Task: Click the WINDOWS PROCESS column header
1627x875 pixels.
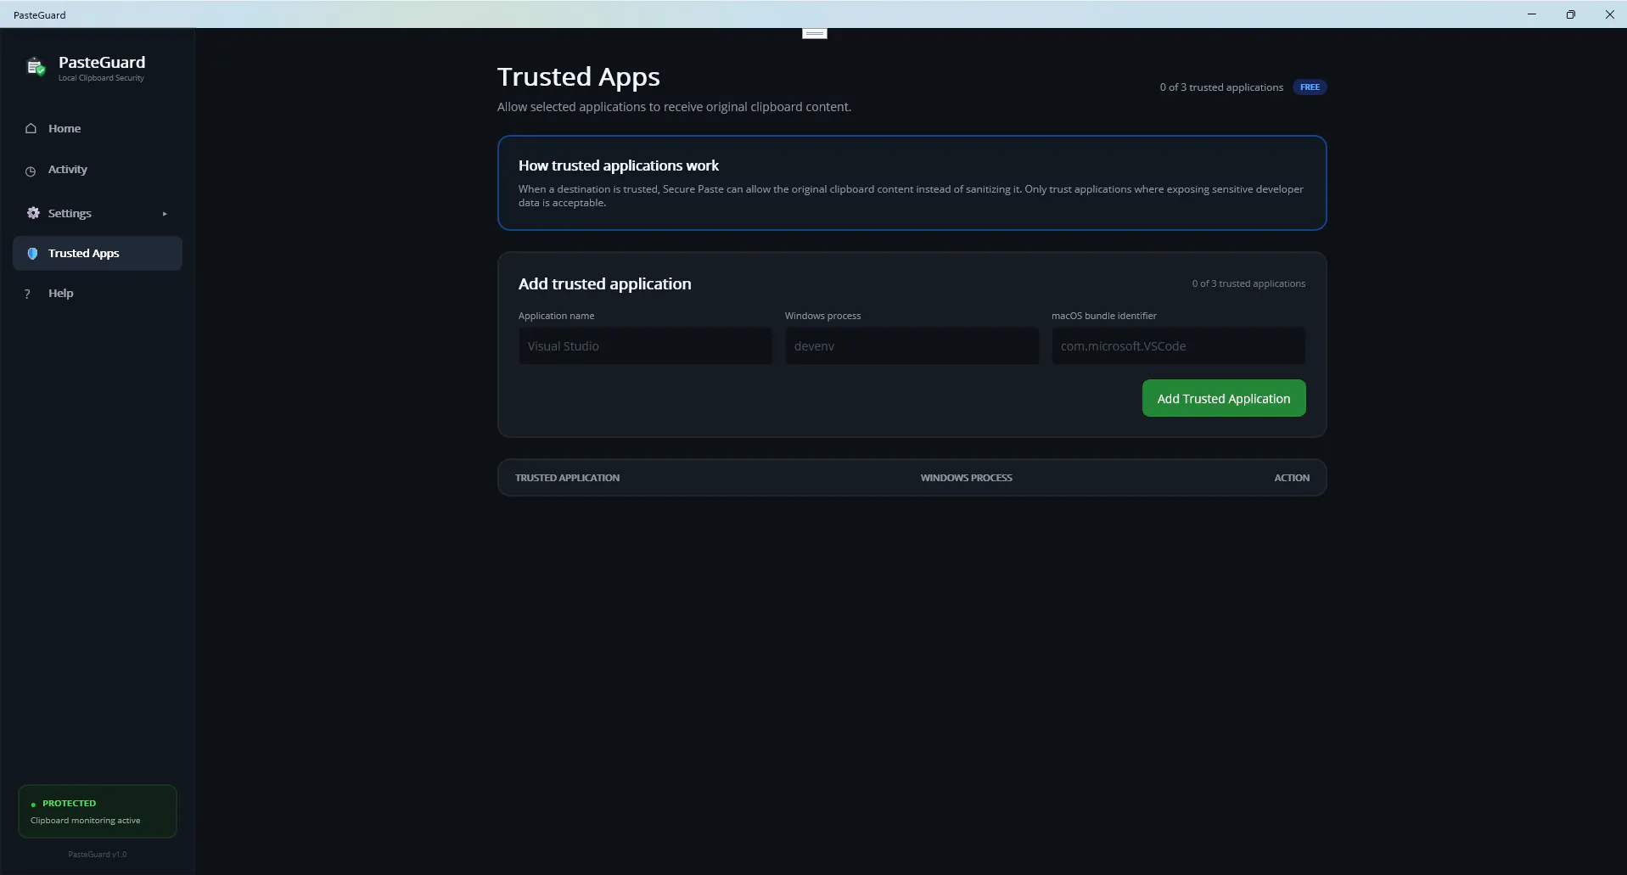Action: [x=966, y=478]
